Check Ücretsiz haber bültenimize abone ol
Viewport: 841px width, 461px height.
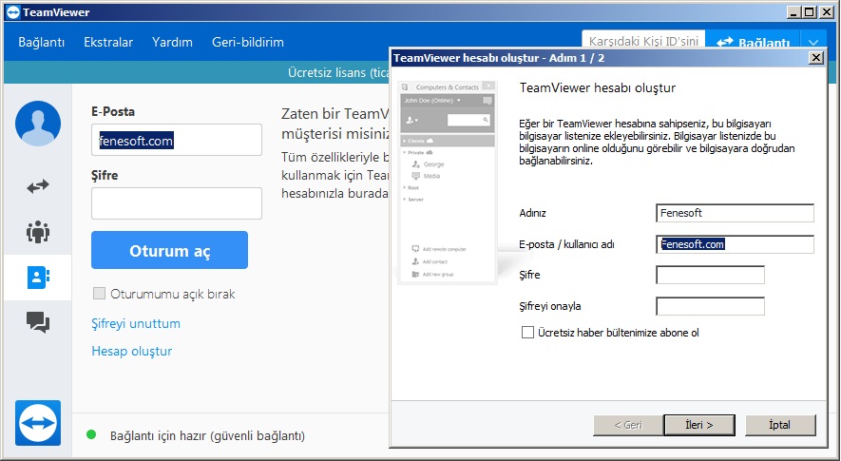(527, 332)
